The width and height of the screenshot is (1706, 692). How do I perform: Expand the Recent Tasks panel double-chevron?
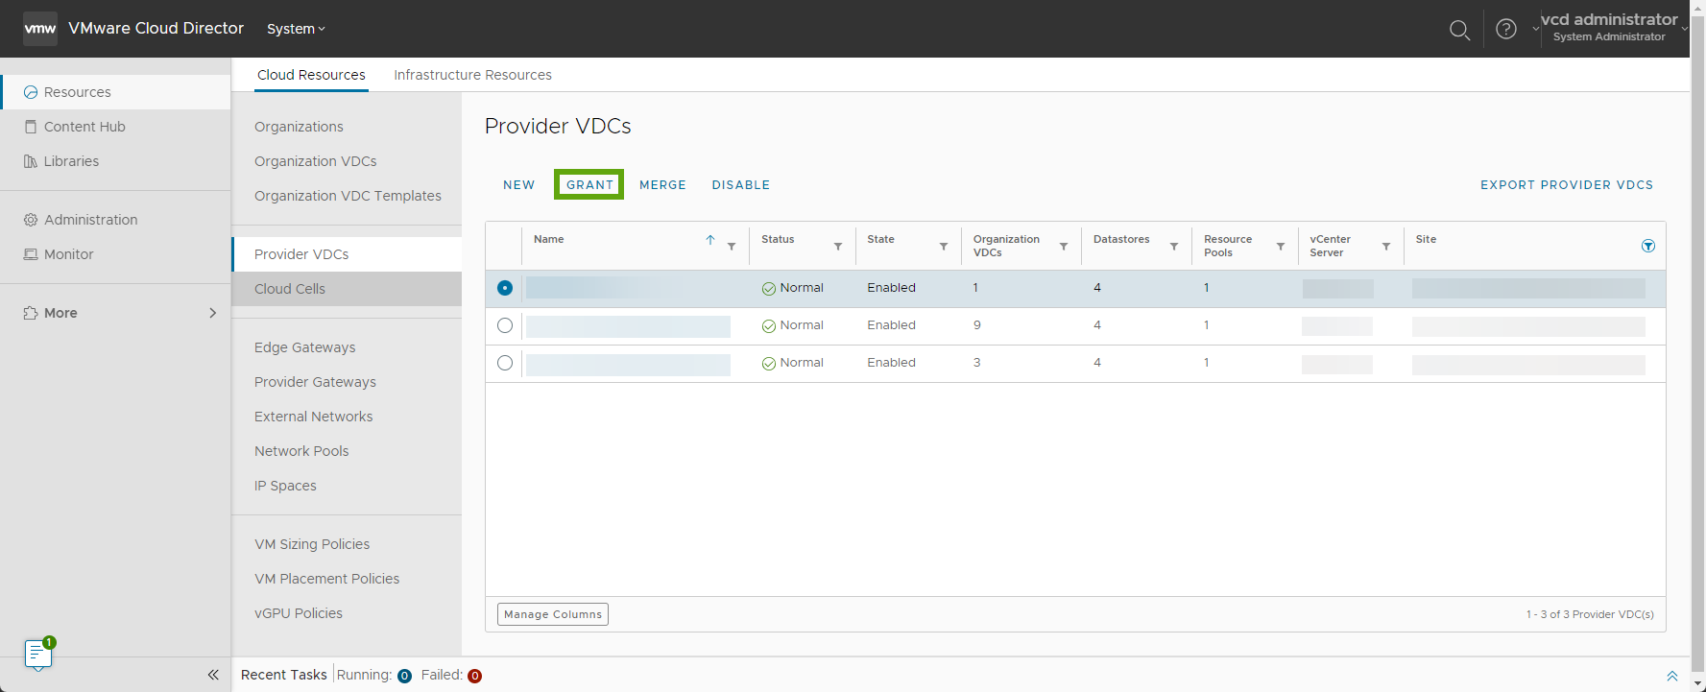click(x=1672, y=676)
